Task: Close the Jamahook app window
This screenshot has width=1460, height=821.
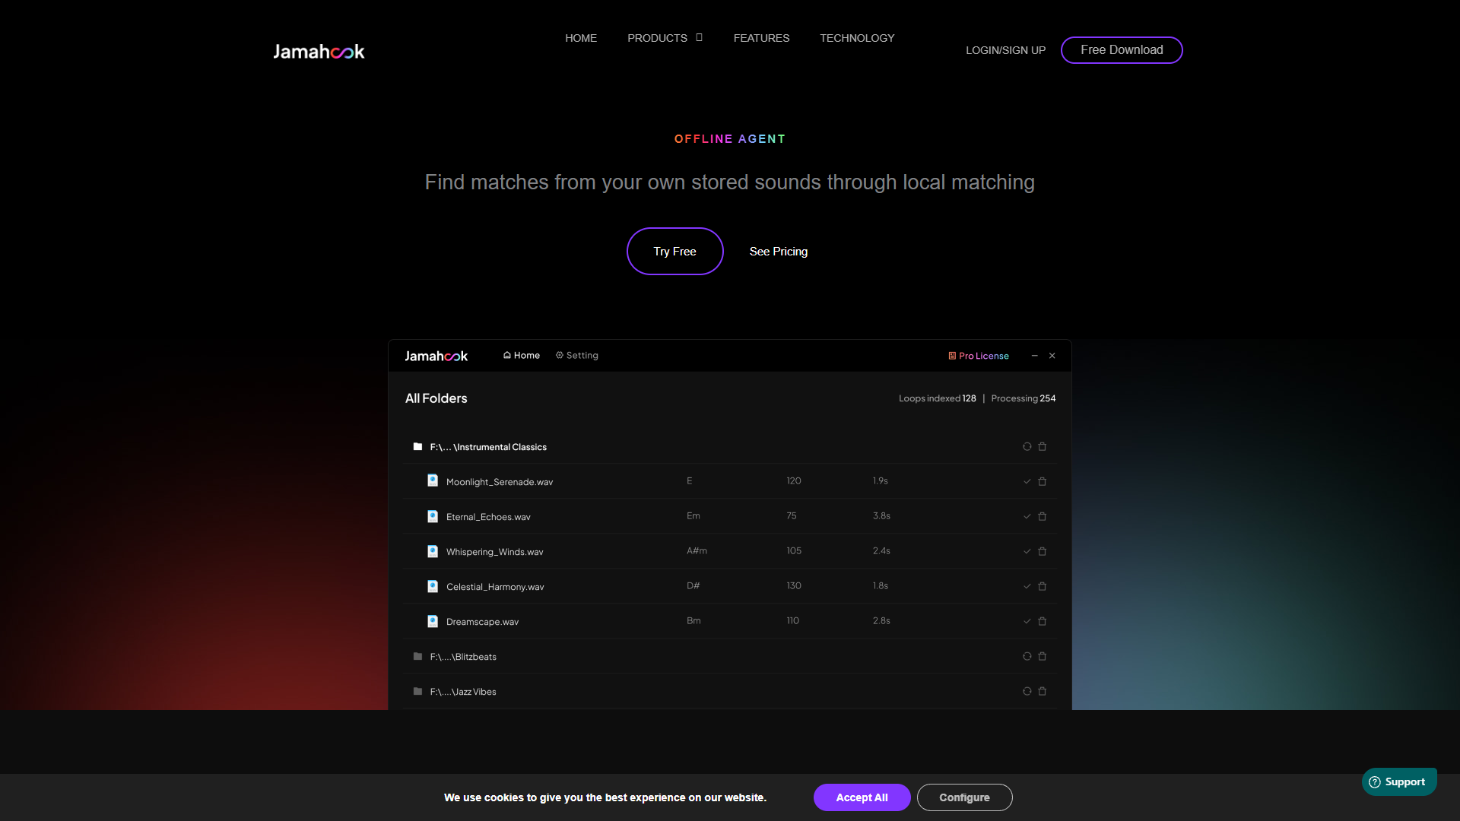Action: coord(1052,356)
